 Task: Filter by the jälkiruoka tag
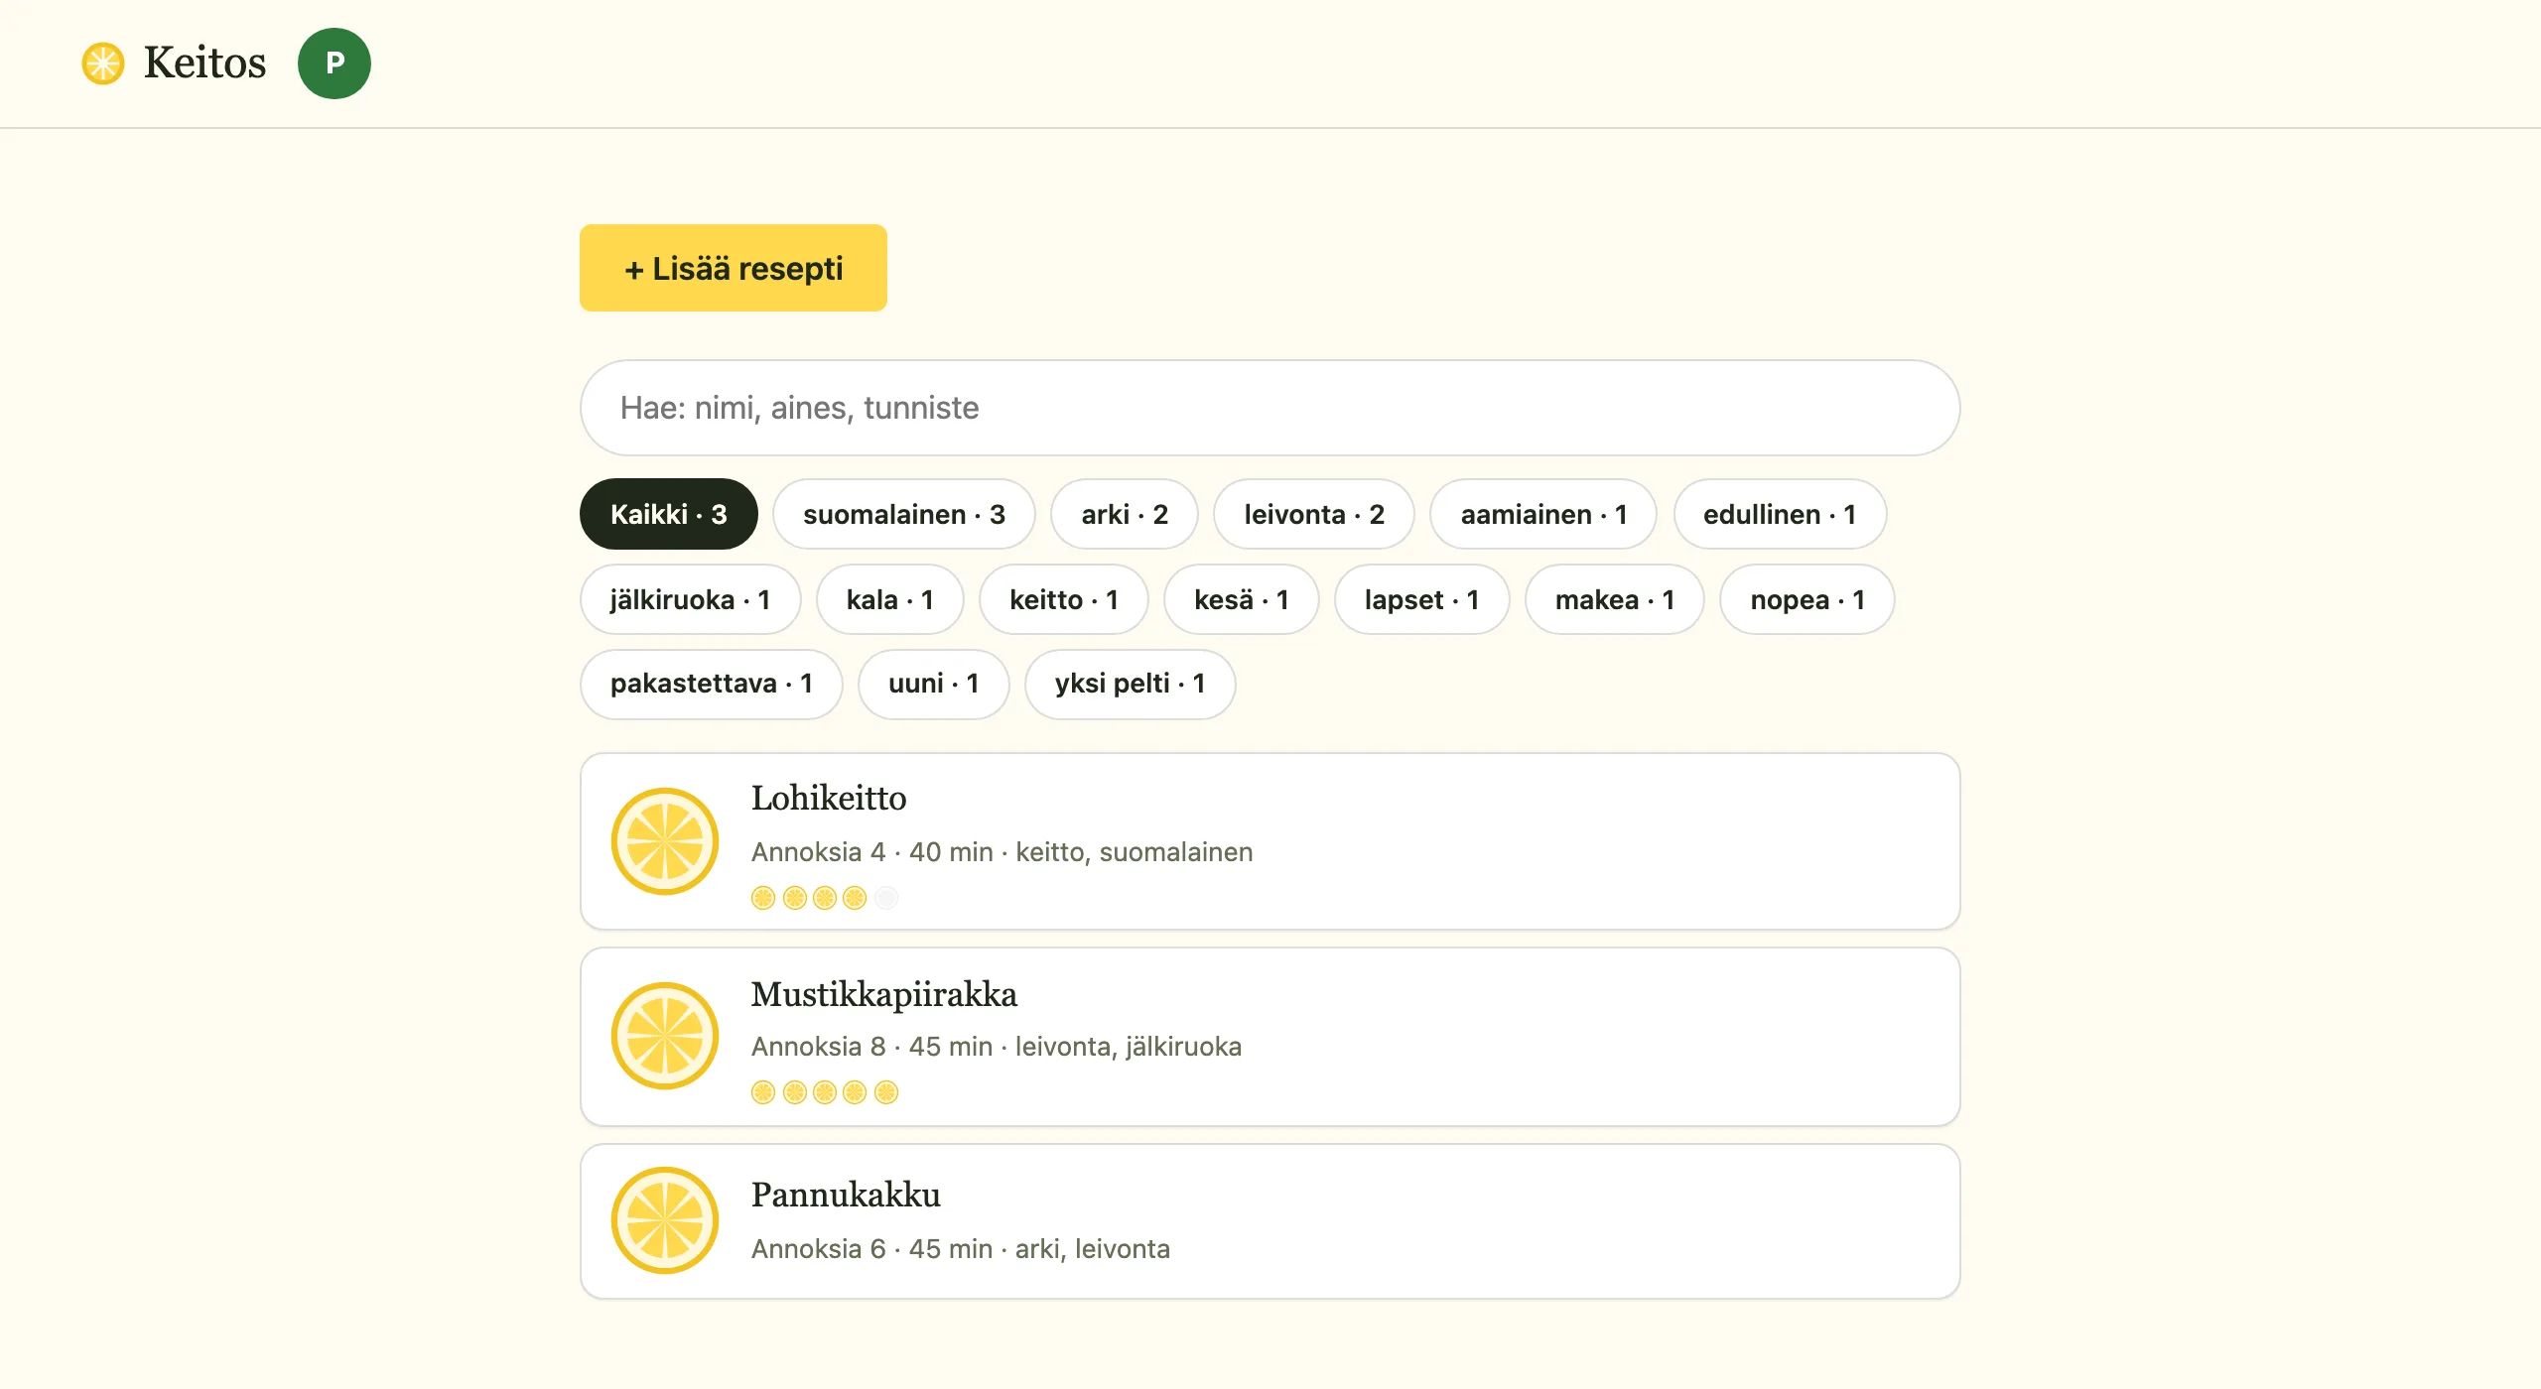(690, 599)
